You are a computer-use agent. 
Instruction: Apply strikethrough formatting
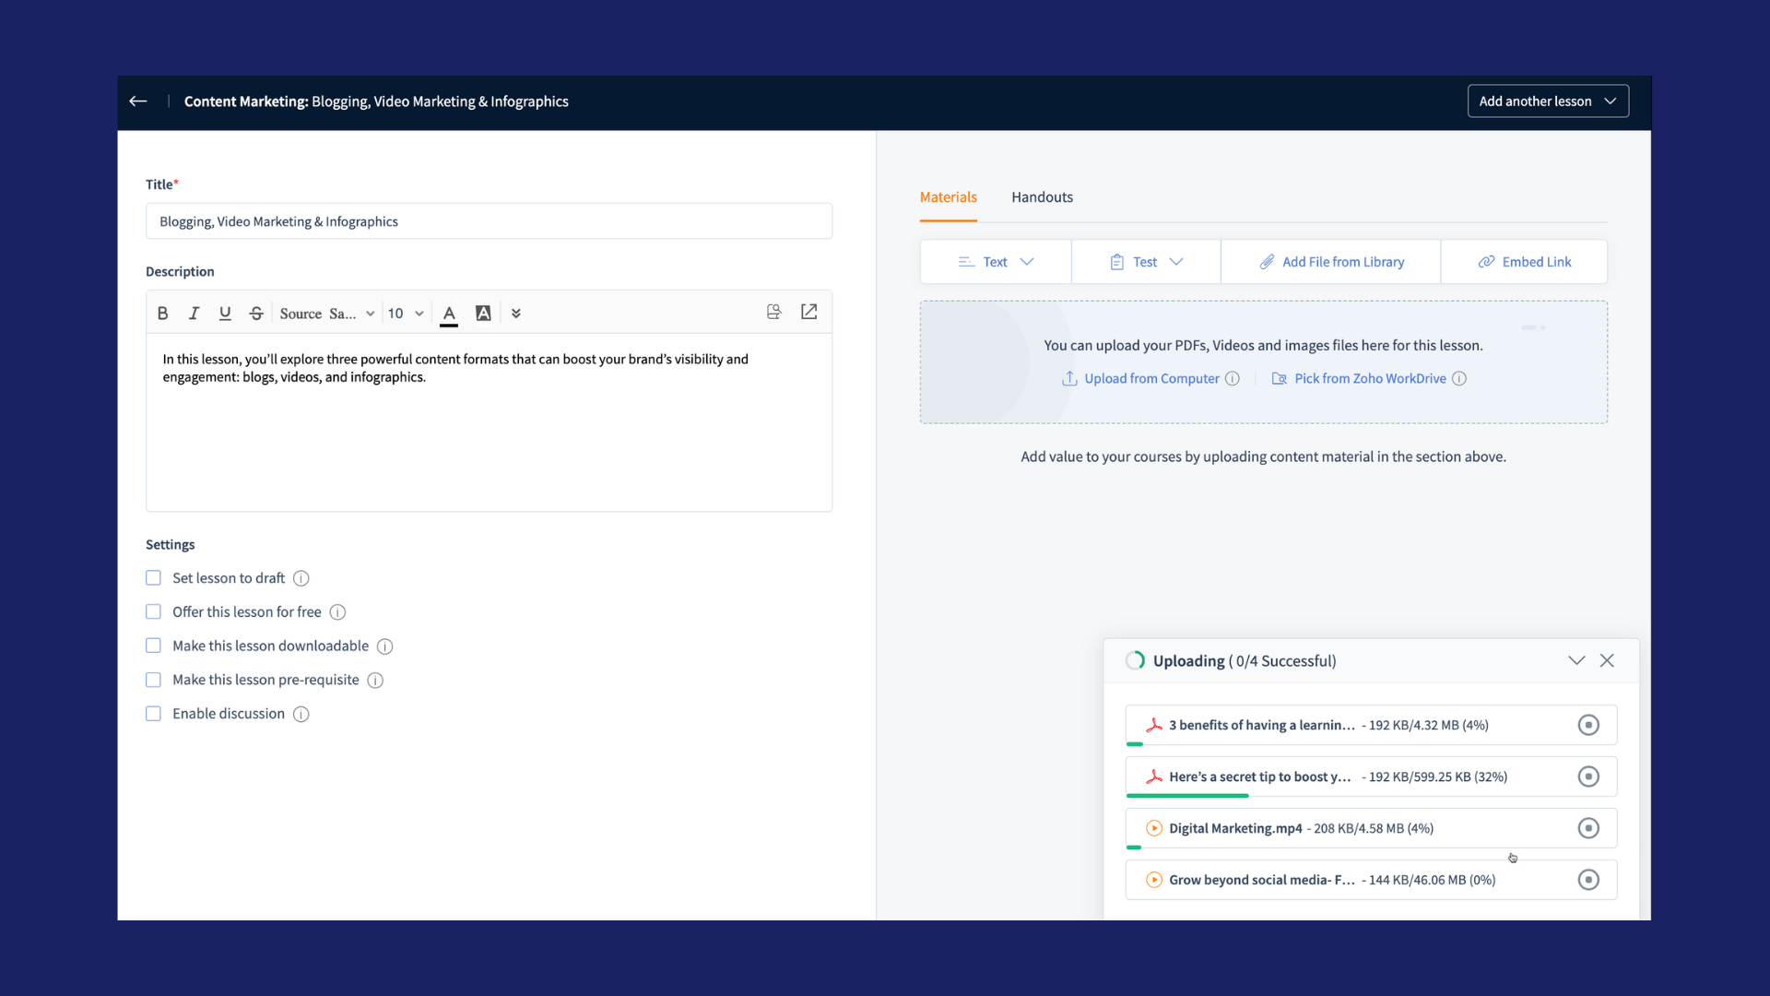256,314
